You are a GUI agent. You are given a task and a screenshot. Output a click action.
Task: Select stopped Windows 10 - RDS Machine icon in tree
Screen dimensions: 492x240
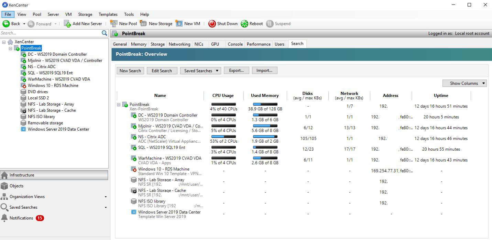pos(23,85)
